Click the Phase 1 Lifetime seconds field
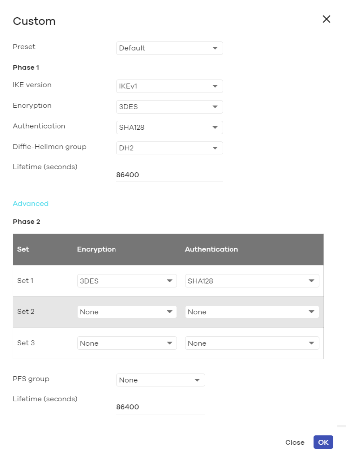 [170, 175]
